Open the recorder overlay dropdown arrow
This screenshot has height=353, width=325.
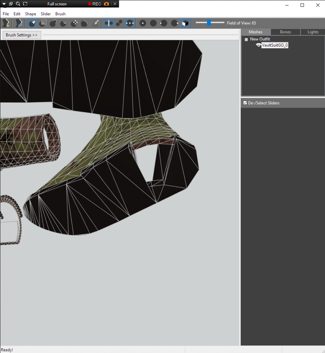tap(4, 4)
